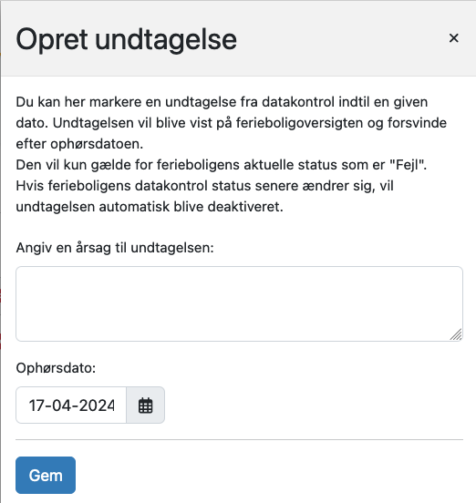This screenshot has height=503, width=476.
Task: Click the text "undtagelsen automatisk blive deaktiveret."
Action: point(150,207)
